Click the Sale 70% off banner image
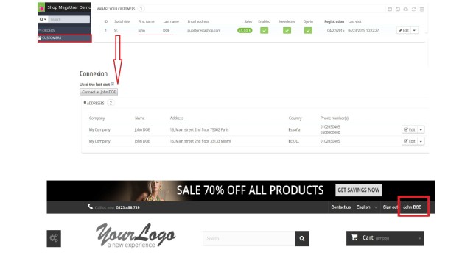This screenshot has width=476, height=269. (x=241, y=191)
